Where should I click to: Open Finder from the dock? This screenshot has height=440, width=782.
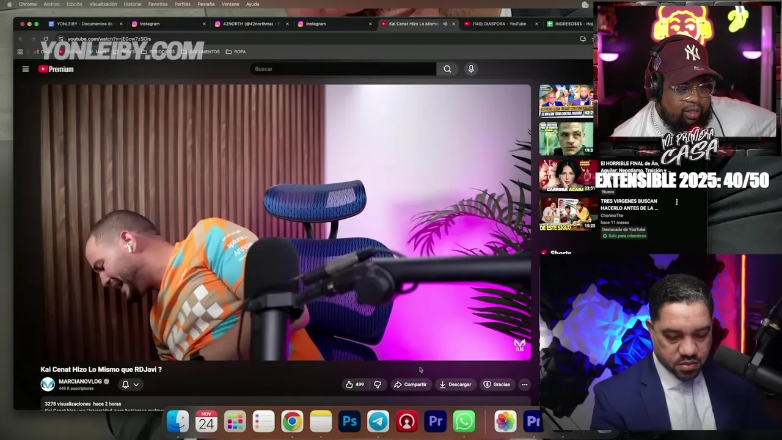pyautogui.click(x=178, y=421)
